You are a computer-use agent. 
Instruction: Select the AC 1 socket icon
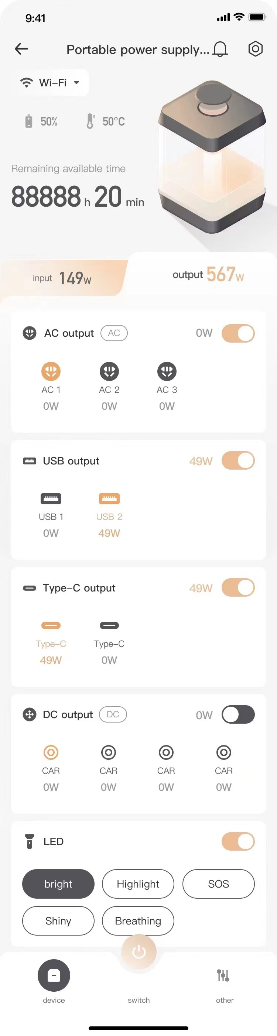pyautogui.click(x=51, y=371)
